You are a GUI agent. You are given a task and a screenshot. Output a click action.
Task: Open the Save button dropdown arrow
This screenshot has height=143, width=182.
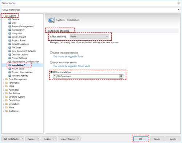pos(39,139)
